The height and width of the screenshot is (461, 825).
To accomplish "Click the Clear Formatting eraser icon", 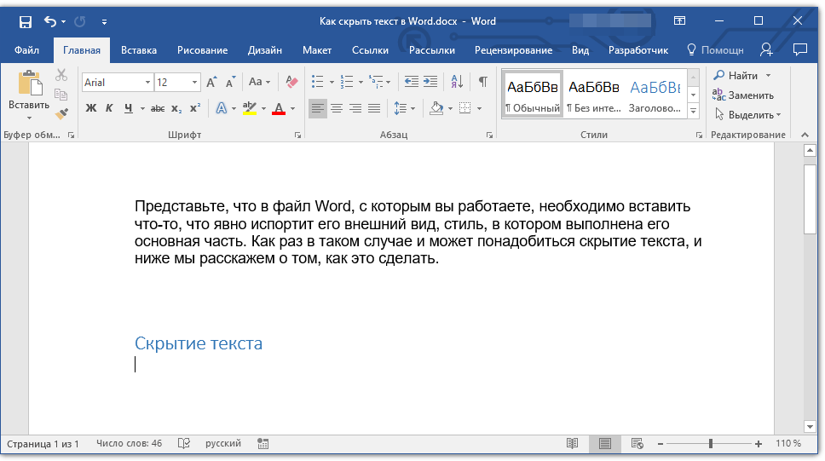I will click(x=292, y=82).
